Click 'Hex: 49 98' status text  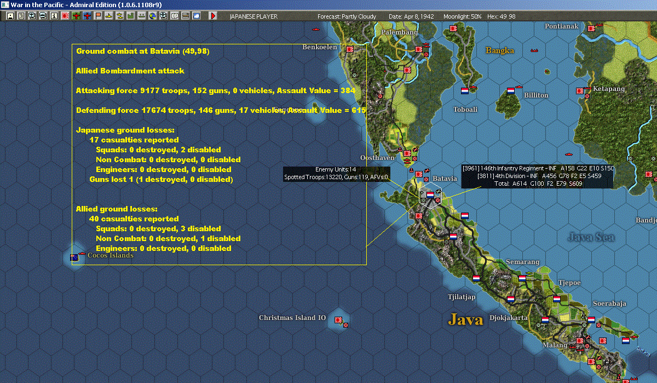pyautogui.click(x=501, y=16)
